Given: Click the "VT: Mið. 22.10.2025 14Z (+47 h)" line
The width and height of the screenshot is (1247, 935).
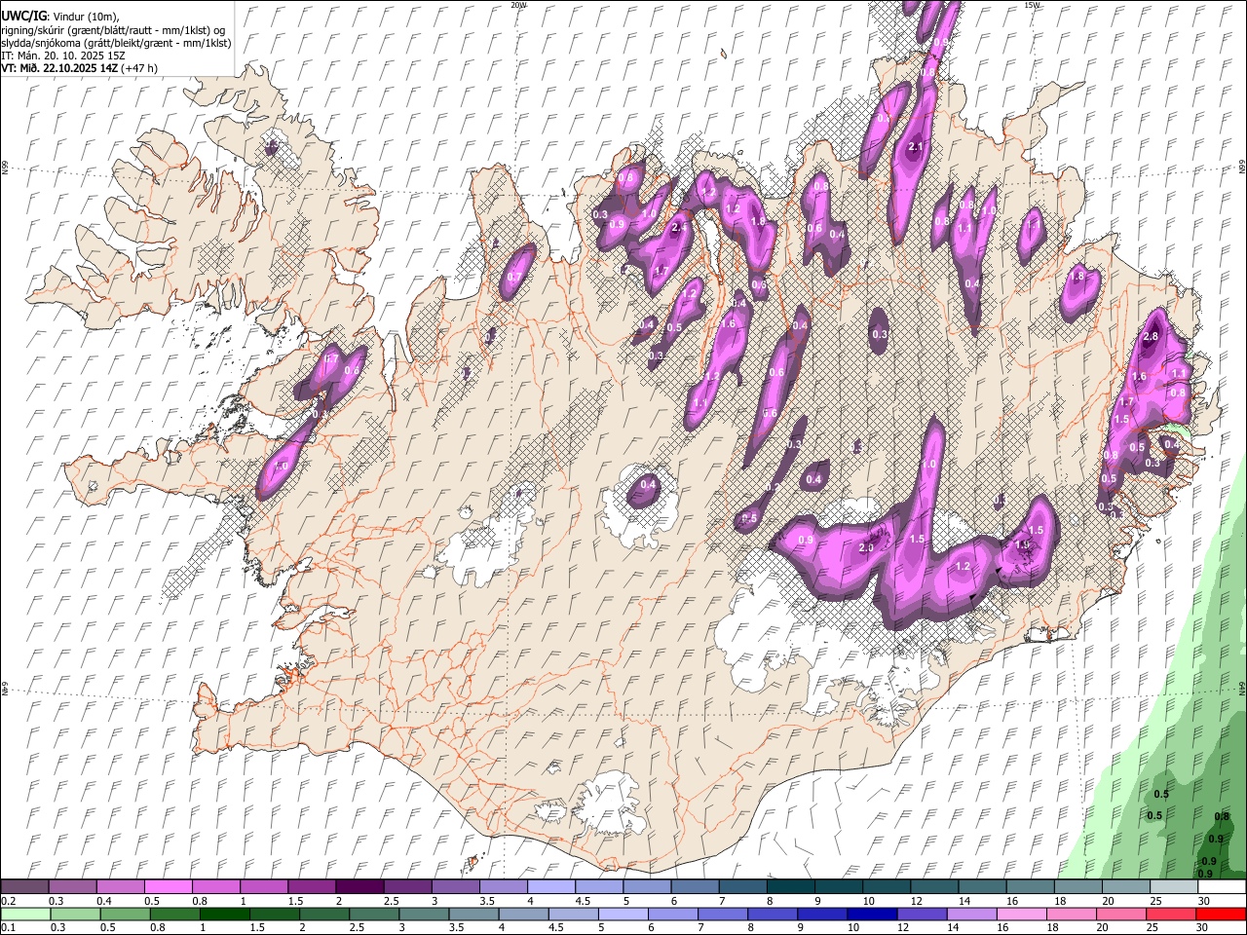Looking at the screenshot, I should [x=79, y=68].
